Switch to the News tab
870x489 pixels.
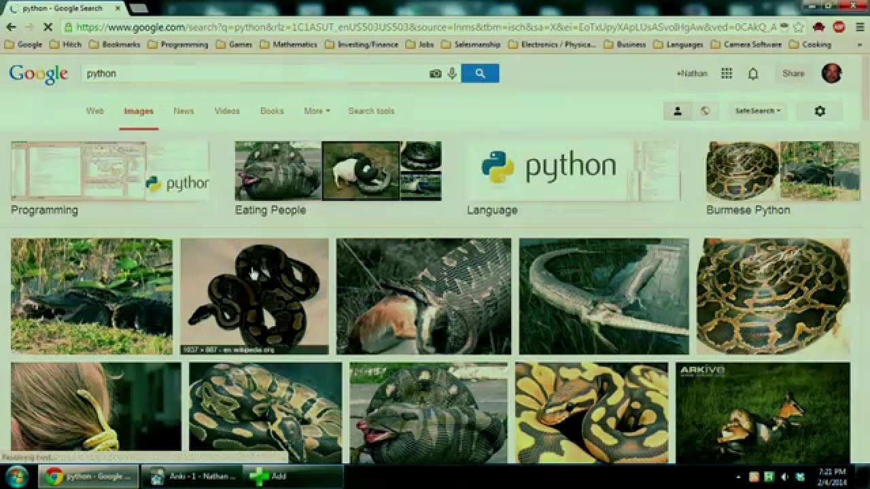pyautogui.click(x=184, y=111)
